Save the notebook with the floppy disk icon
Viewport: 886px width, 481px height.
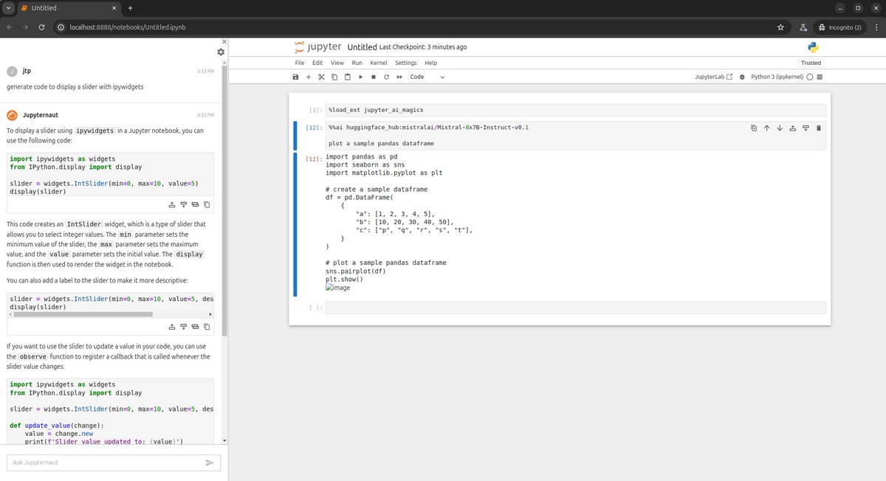(296, 77)
